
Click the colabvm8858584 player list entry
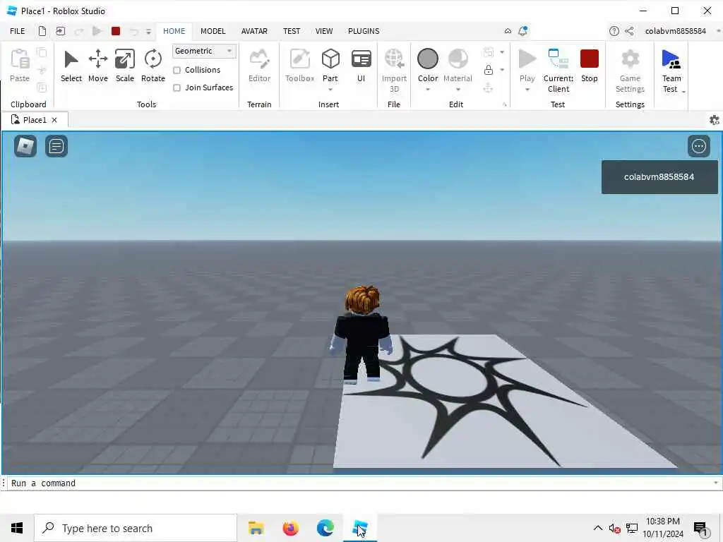[x=659, y=177]
